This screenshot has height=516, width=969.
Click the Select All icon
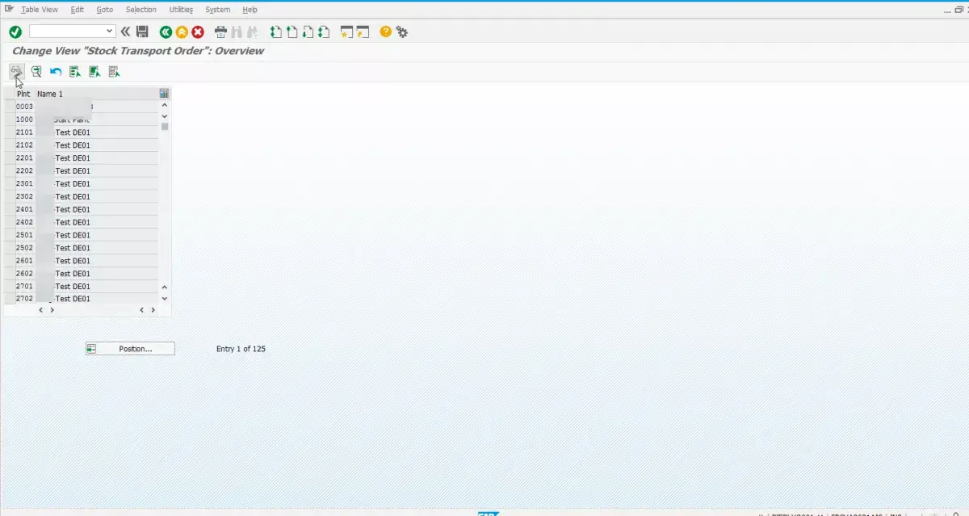point(75,71)
